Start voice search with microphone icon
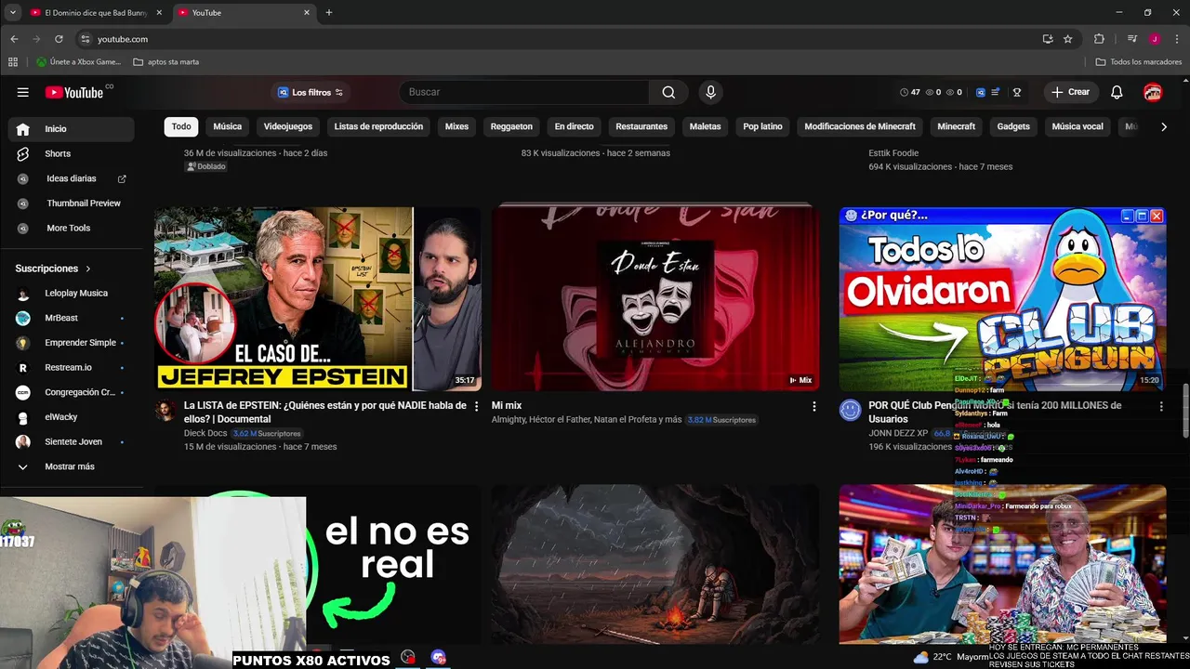The width and height of the screenshot is (1190, 669). pos(710,92)
